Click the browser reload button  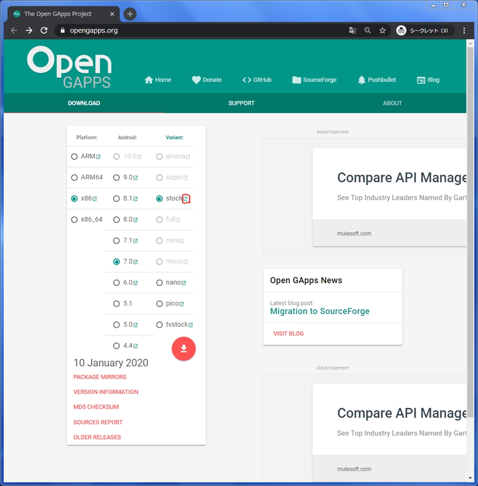pos(44,30)
